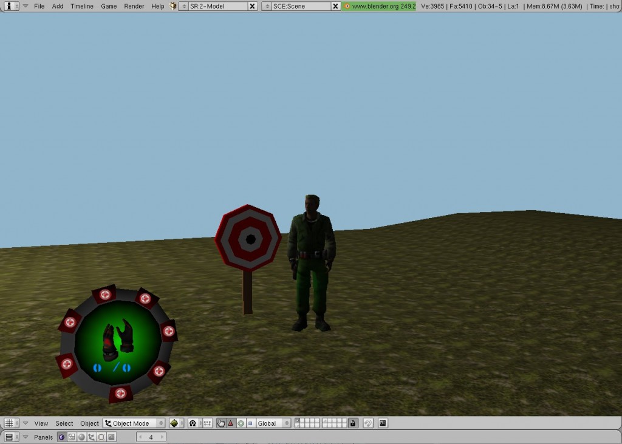Click the rotation/pivot point icon in header
Viewport: 622px width, 444px height.
193,423
